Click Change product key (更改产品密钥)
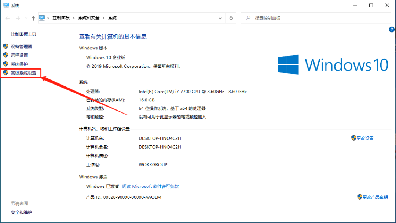Image resolution: width=396 pixels, height=223 pixels. pos(375,197)
